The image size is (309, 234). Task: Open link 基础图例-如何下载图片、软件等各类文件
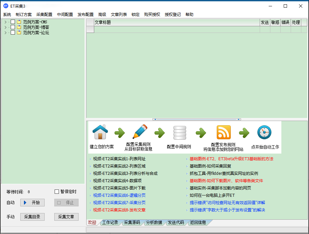pyautogui.click(x=226, y=181)
